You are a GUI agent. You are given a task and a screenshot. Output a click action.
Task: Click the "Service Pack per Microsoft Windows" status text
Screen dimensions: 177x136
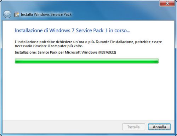tap(67, 52)
